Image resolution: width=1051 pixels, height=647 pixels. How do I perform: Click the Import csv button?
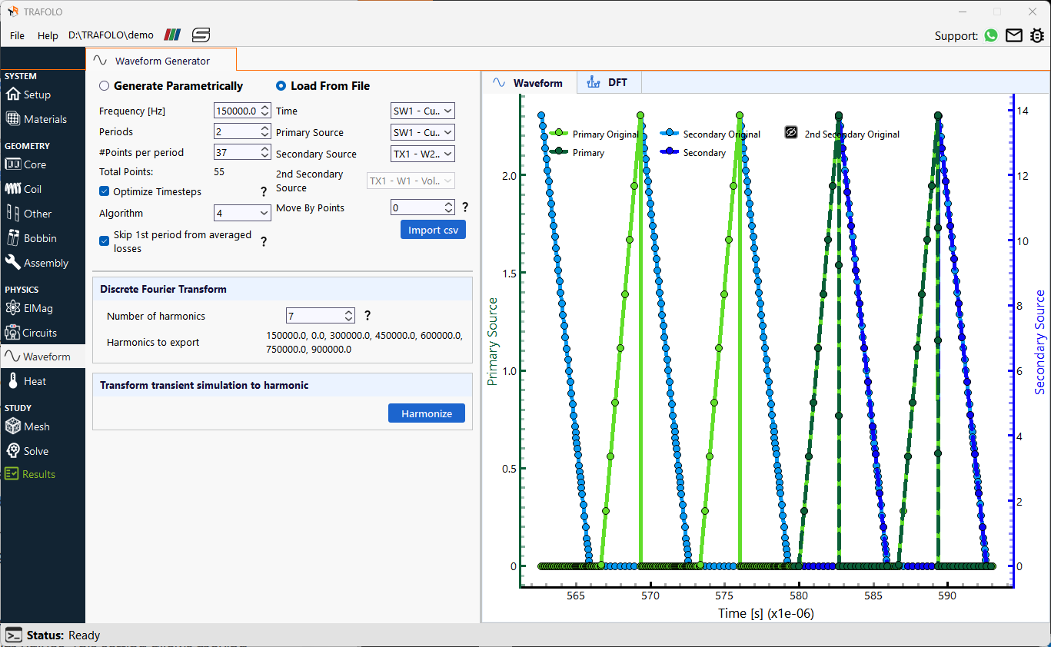click(433, 229)
